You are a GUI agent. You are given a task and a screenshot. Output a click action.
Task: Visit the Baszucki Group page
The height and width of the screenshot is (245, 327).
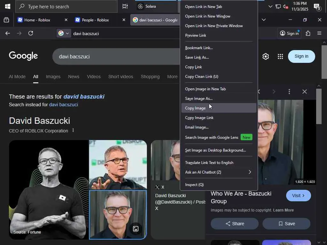[299, 196]
